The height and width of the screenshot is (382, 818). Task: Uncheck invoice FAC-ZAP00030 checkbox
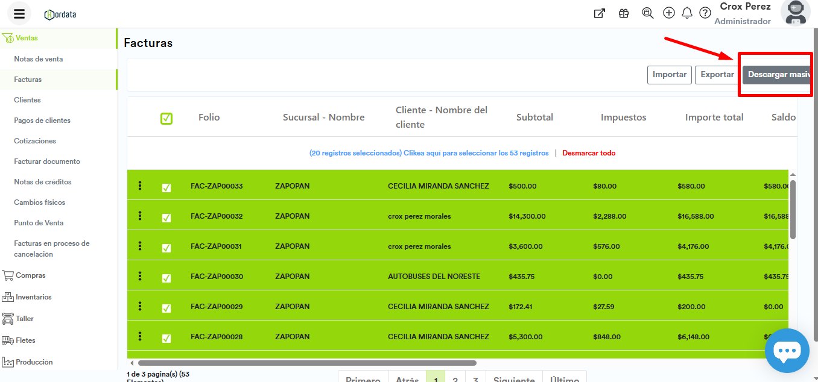pyautogui.click(x=166, y=278)
